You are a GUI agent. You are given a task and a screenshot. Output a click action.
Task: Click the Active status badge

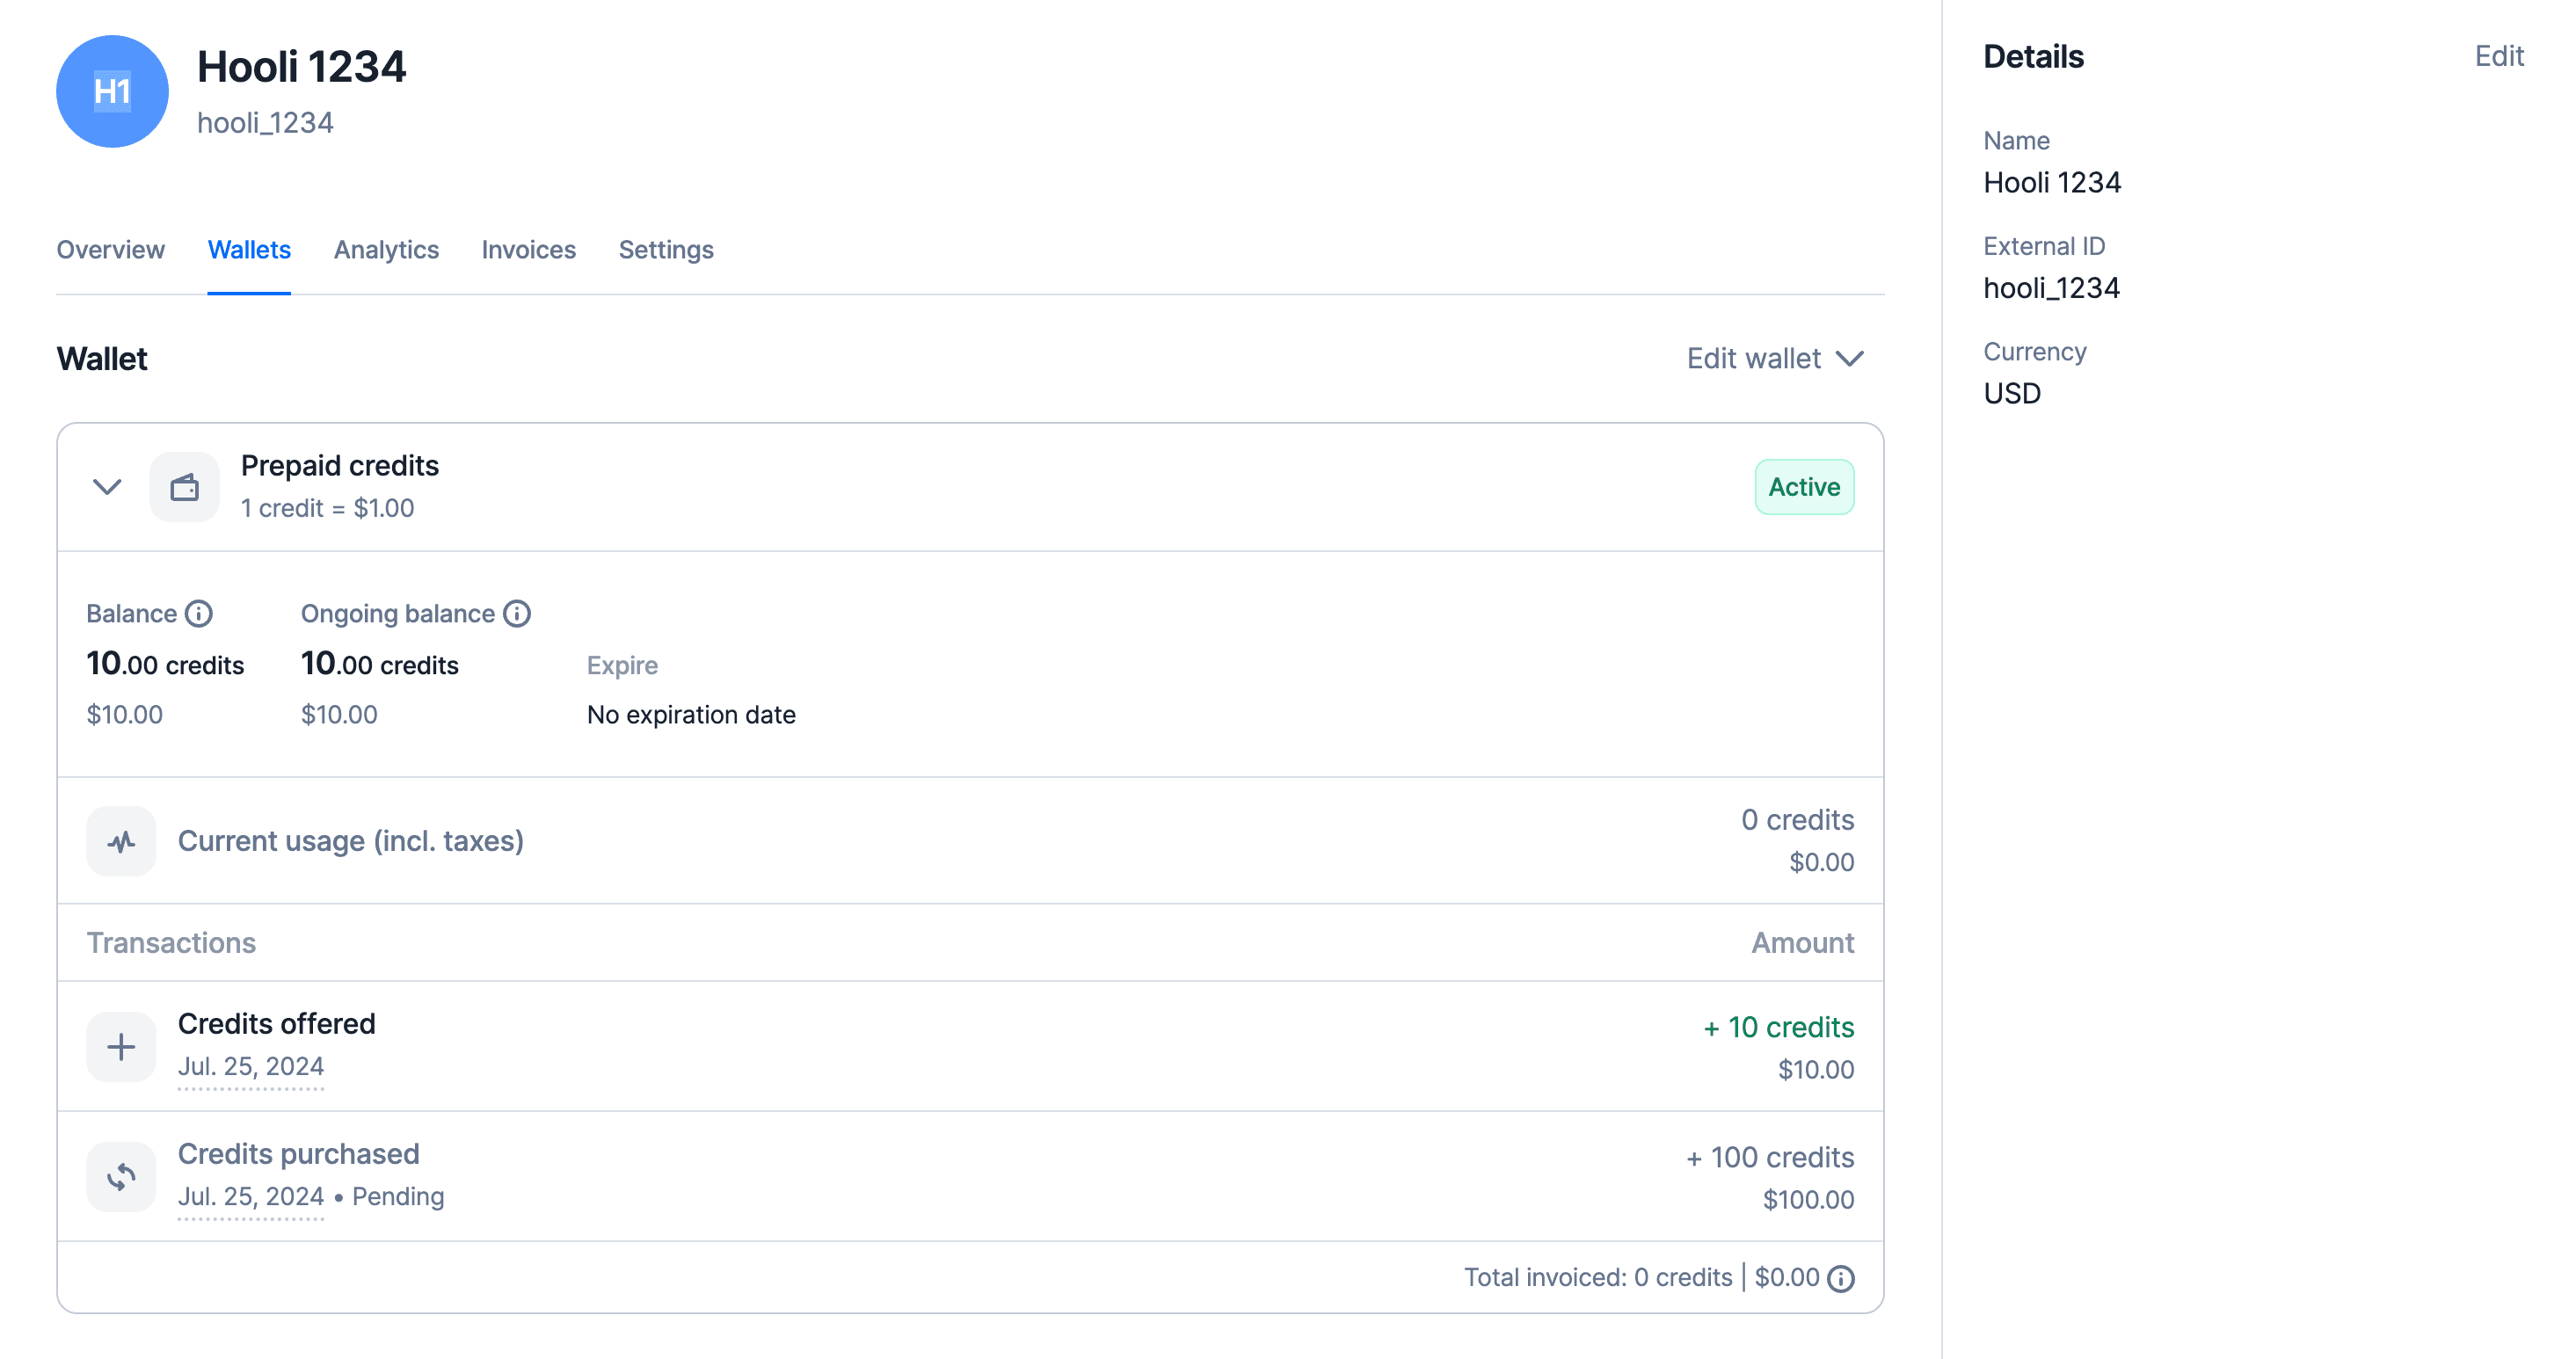point(1803,487)
